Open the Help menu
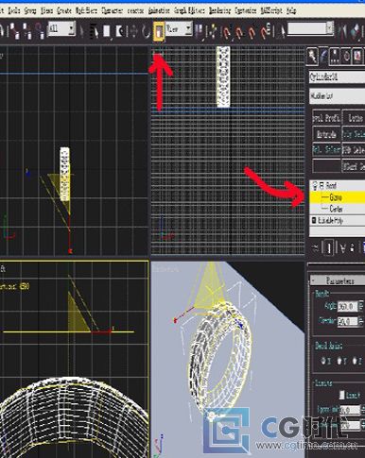365x458 pixels. click(x=291, y=11)
